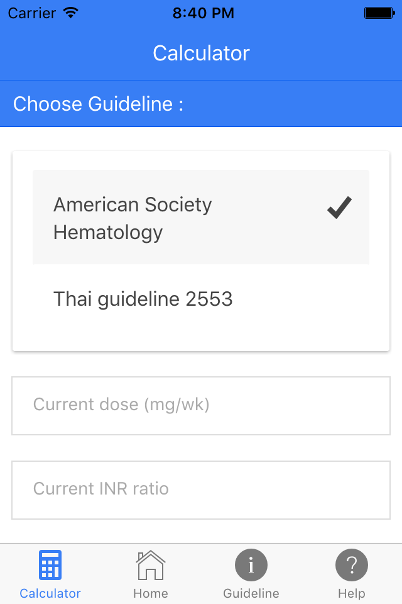Tap the Help question mark icon

point(352,565)
